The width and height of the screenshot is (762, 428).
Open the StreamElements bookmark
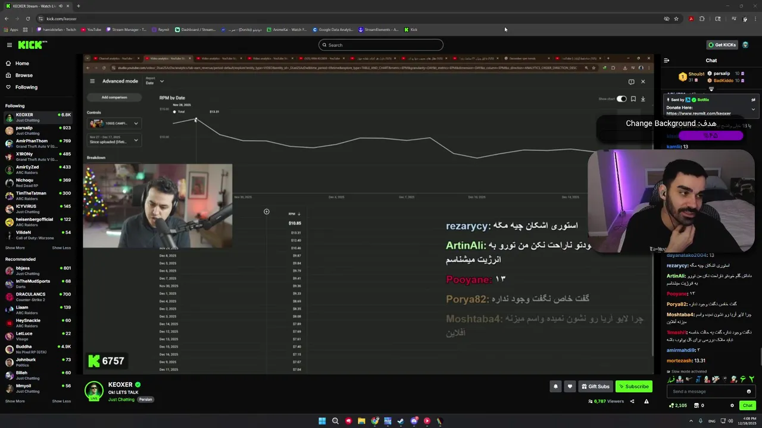coord(378,30)
